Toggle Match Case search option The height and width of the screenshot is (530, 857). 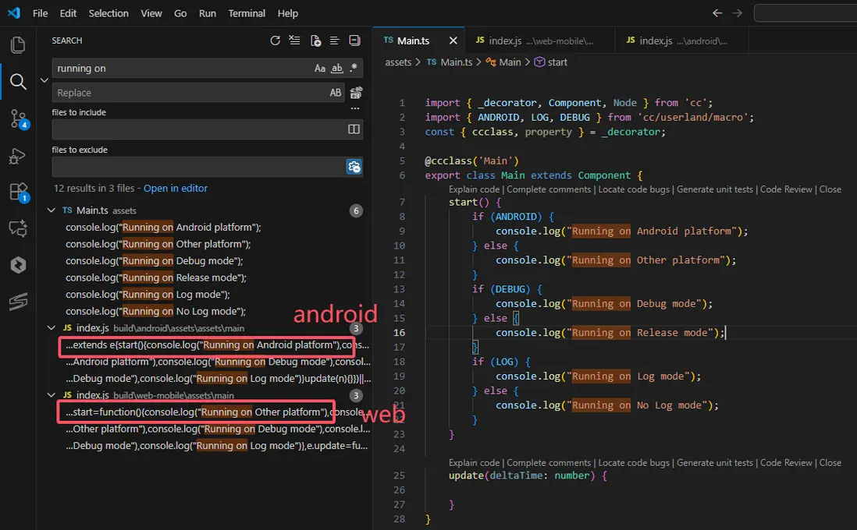pos(320,69)
